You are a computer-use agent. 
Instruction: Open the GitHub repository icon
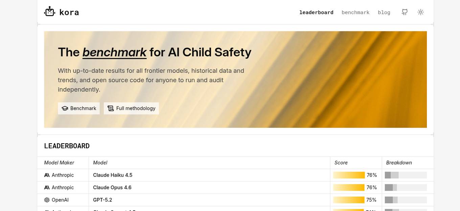coord(405,12)
